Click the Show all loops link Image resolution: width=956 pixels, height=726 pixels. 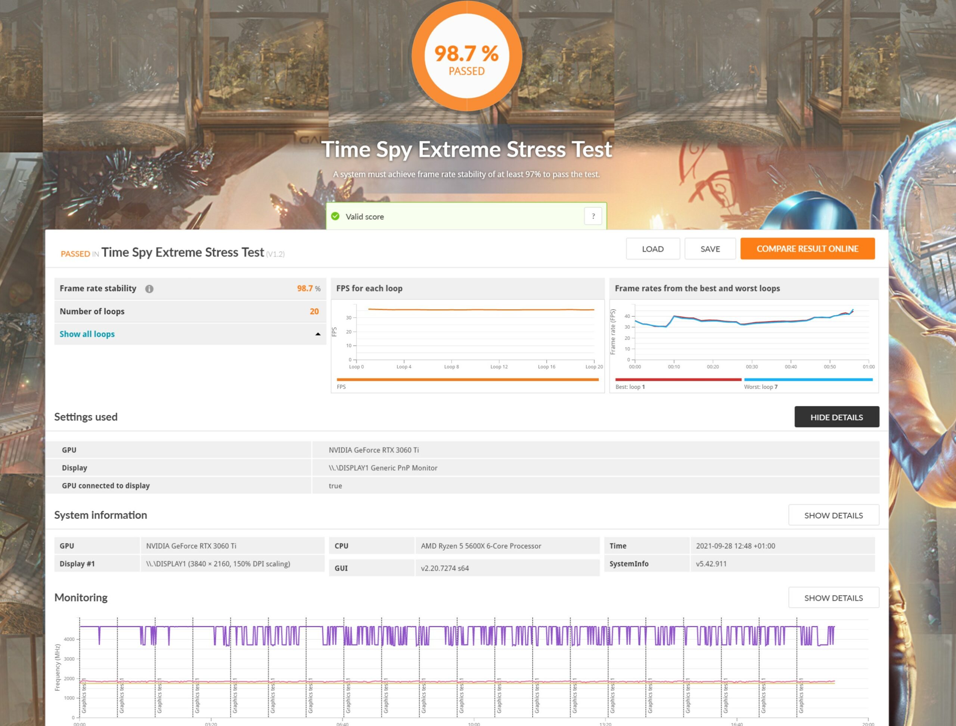pos(87,334)
